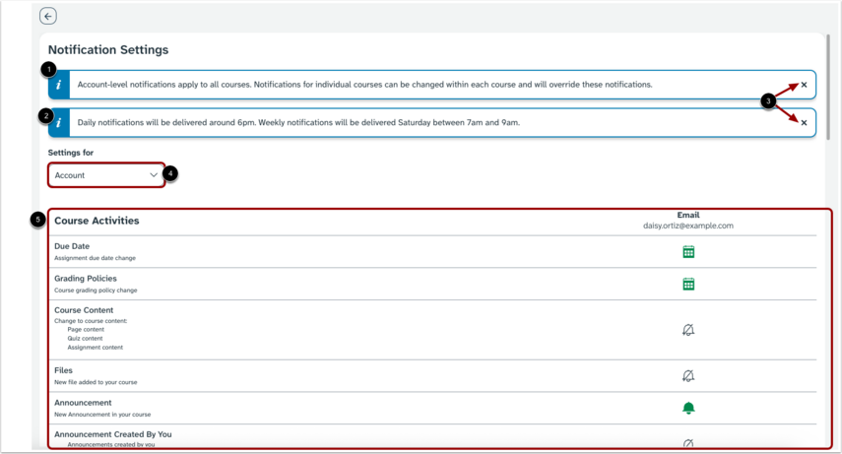
Task: Click the Course Activities section heading
Action: (97, 221)
